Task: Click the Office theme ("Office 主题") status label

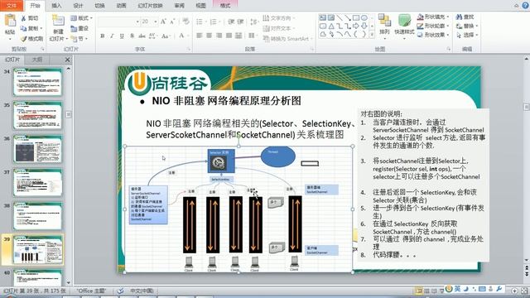Action: tap(91, 291)
